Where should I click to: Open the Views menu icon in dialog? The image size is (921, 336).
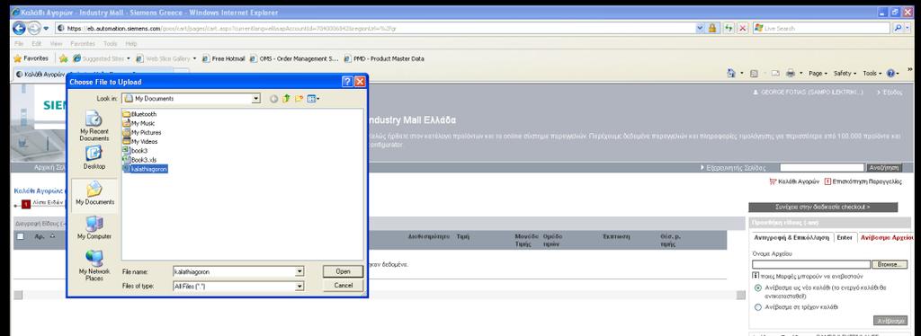pyautogui.click(x=313, y=99)
